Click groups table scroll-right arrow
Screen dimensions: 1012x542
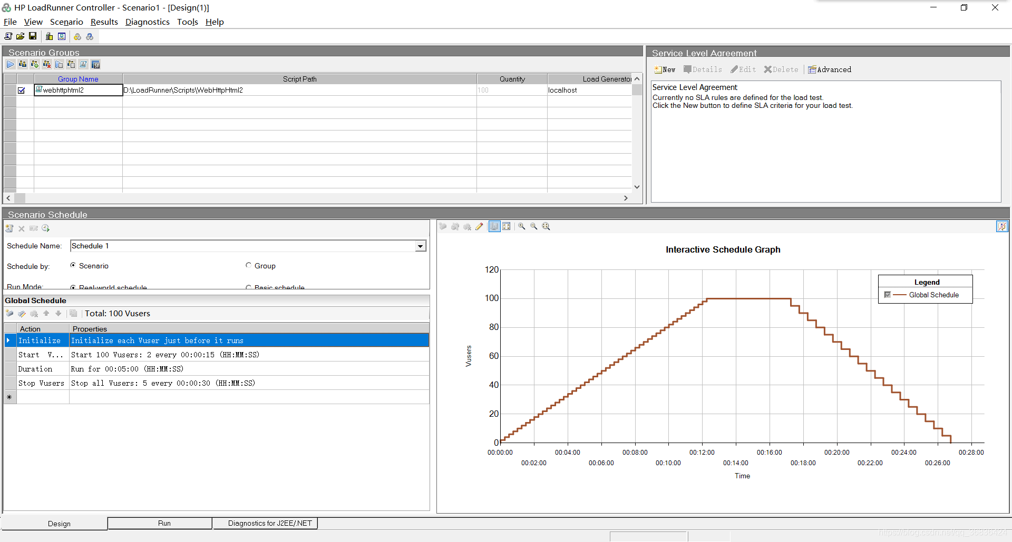(x=626, y=198)
